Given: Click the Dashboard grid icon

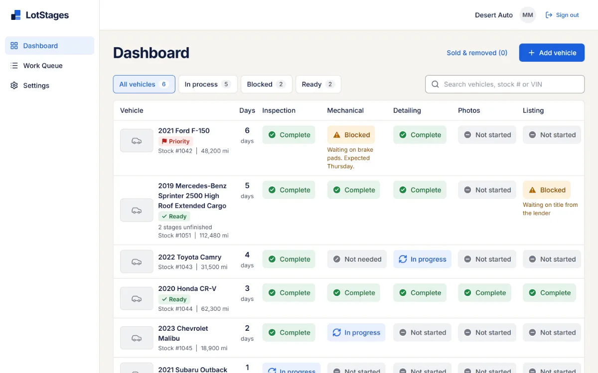Looking at the screenshot, I should pos(14,46).
